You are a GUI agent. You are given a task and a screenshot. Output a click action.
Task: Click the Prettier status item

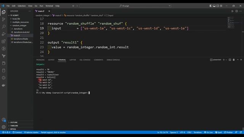pos(228,132)
